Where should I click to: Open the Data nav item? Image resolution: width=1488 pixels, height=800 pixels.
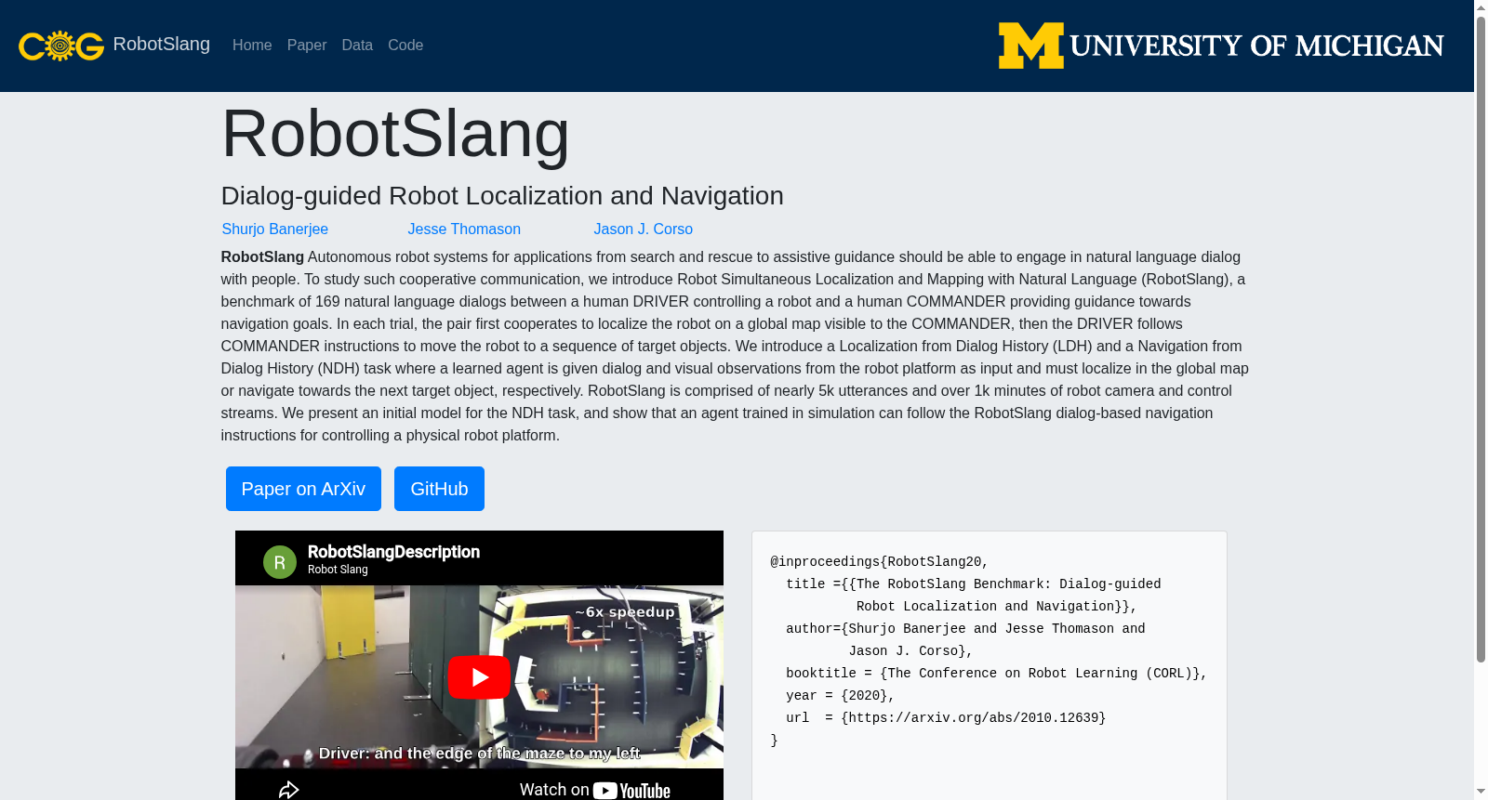tap(357, 46)
